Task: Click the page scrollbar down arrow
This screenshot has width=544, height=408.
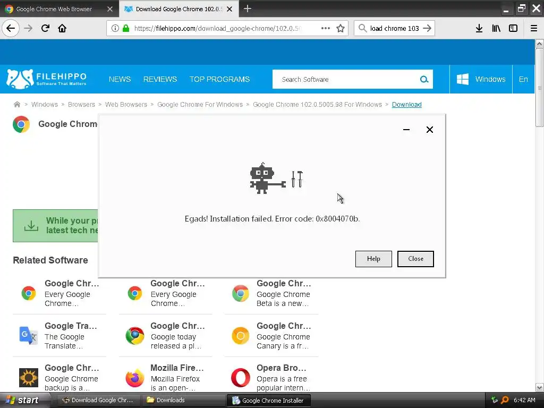Action: tap(539, 387)
